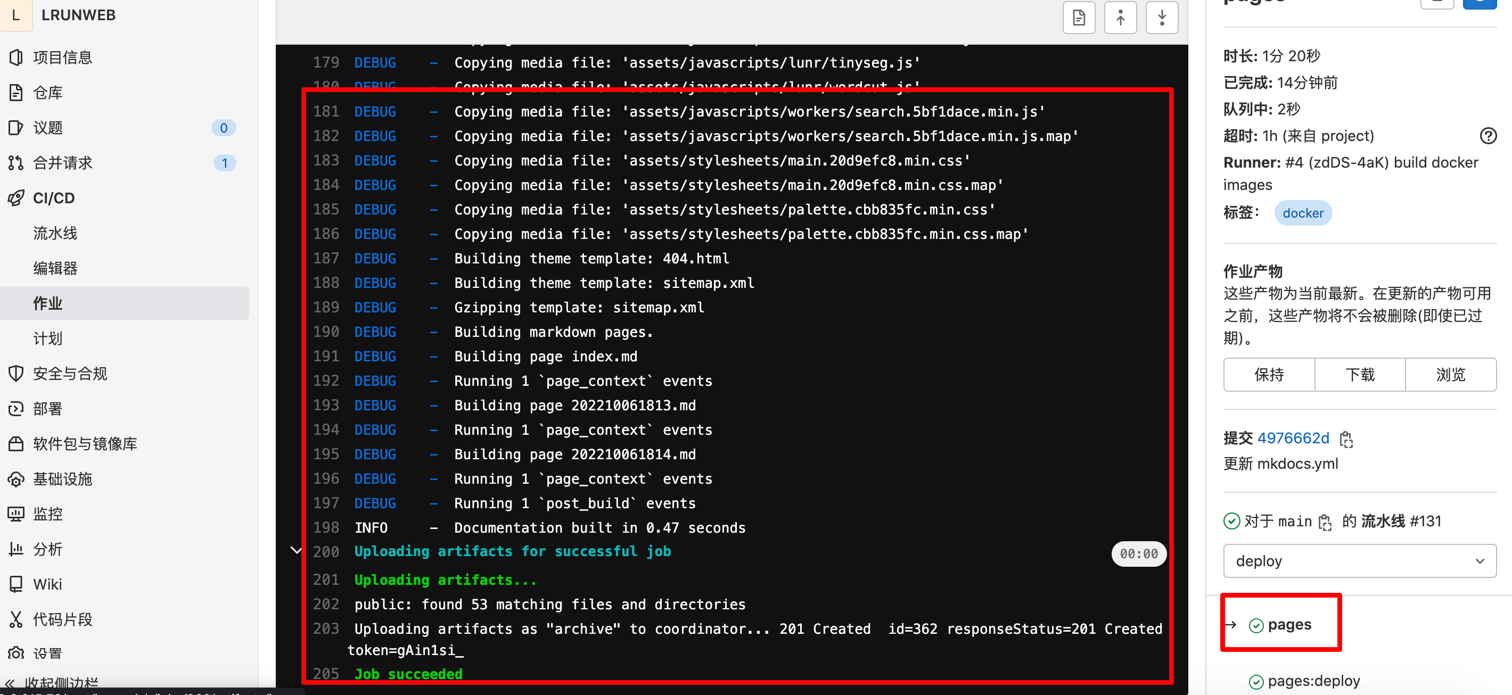This screenshot has width=1512, height=695.
Task: Click the security shield icon
Action: 16,374
